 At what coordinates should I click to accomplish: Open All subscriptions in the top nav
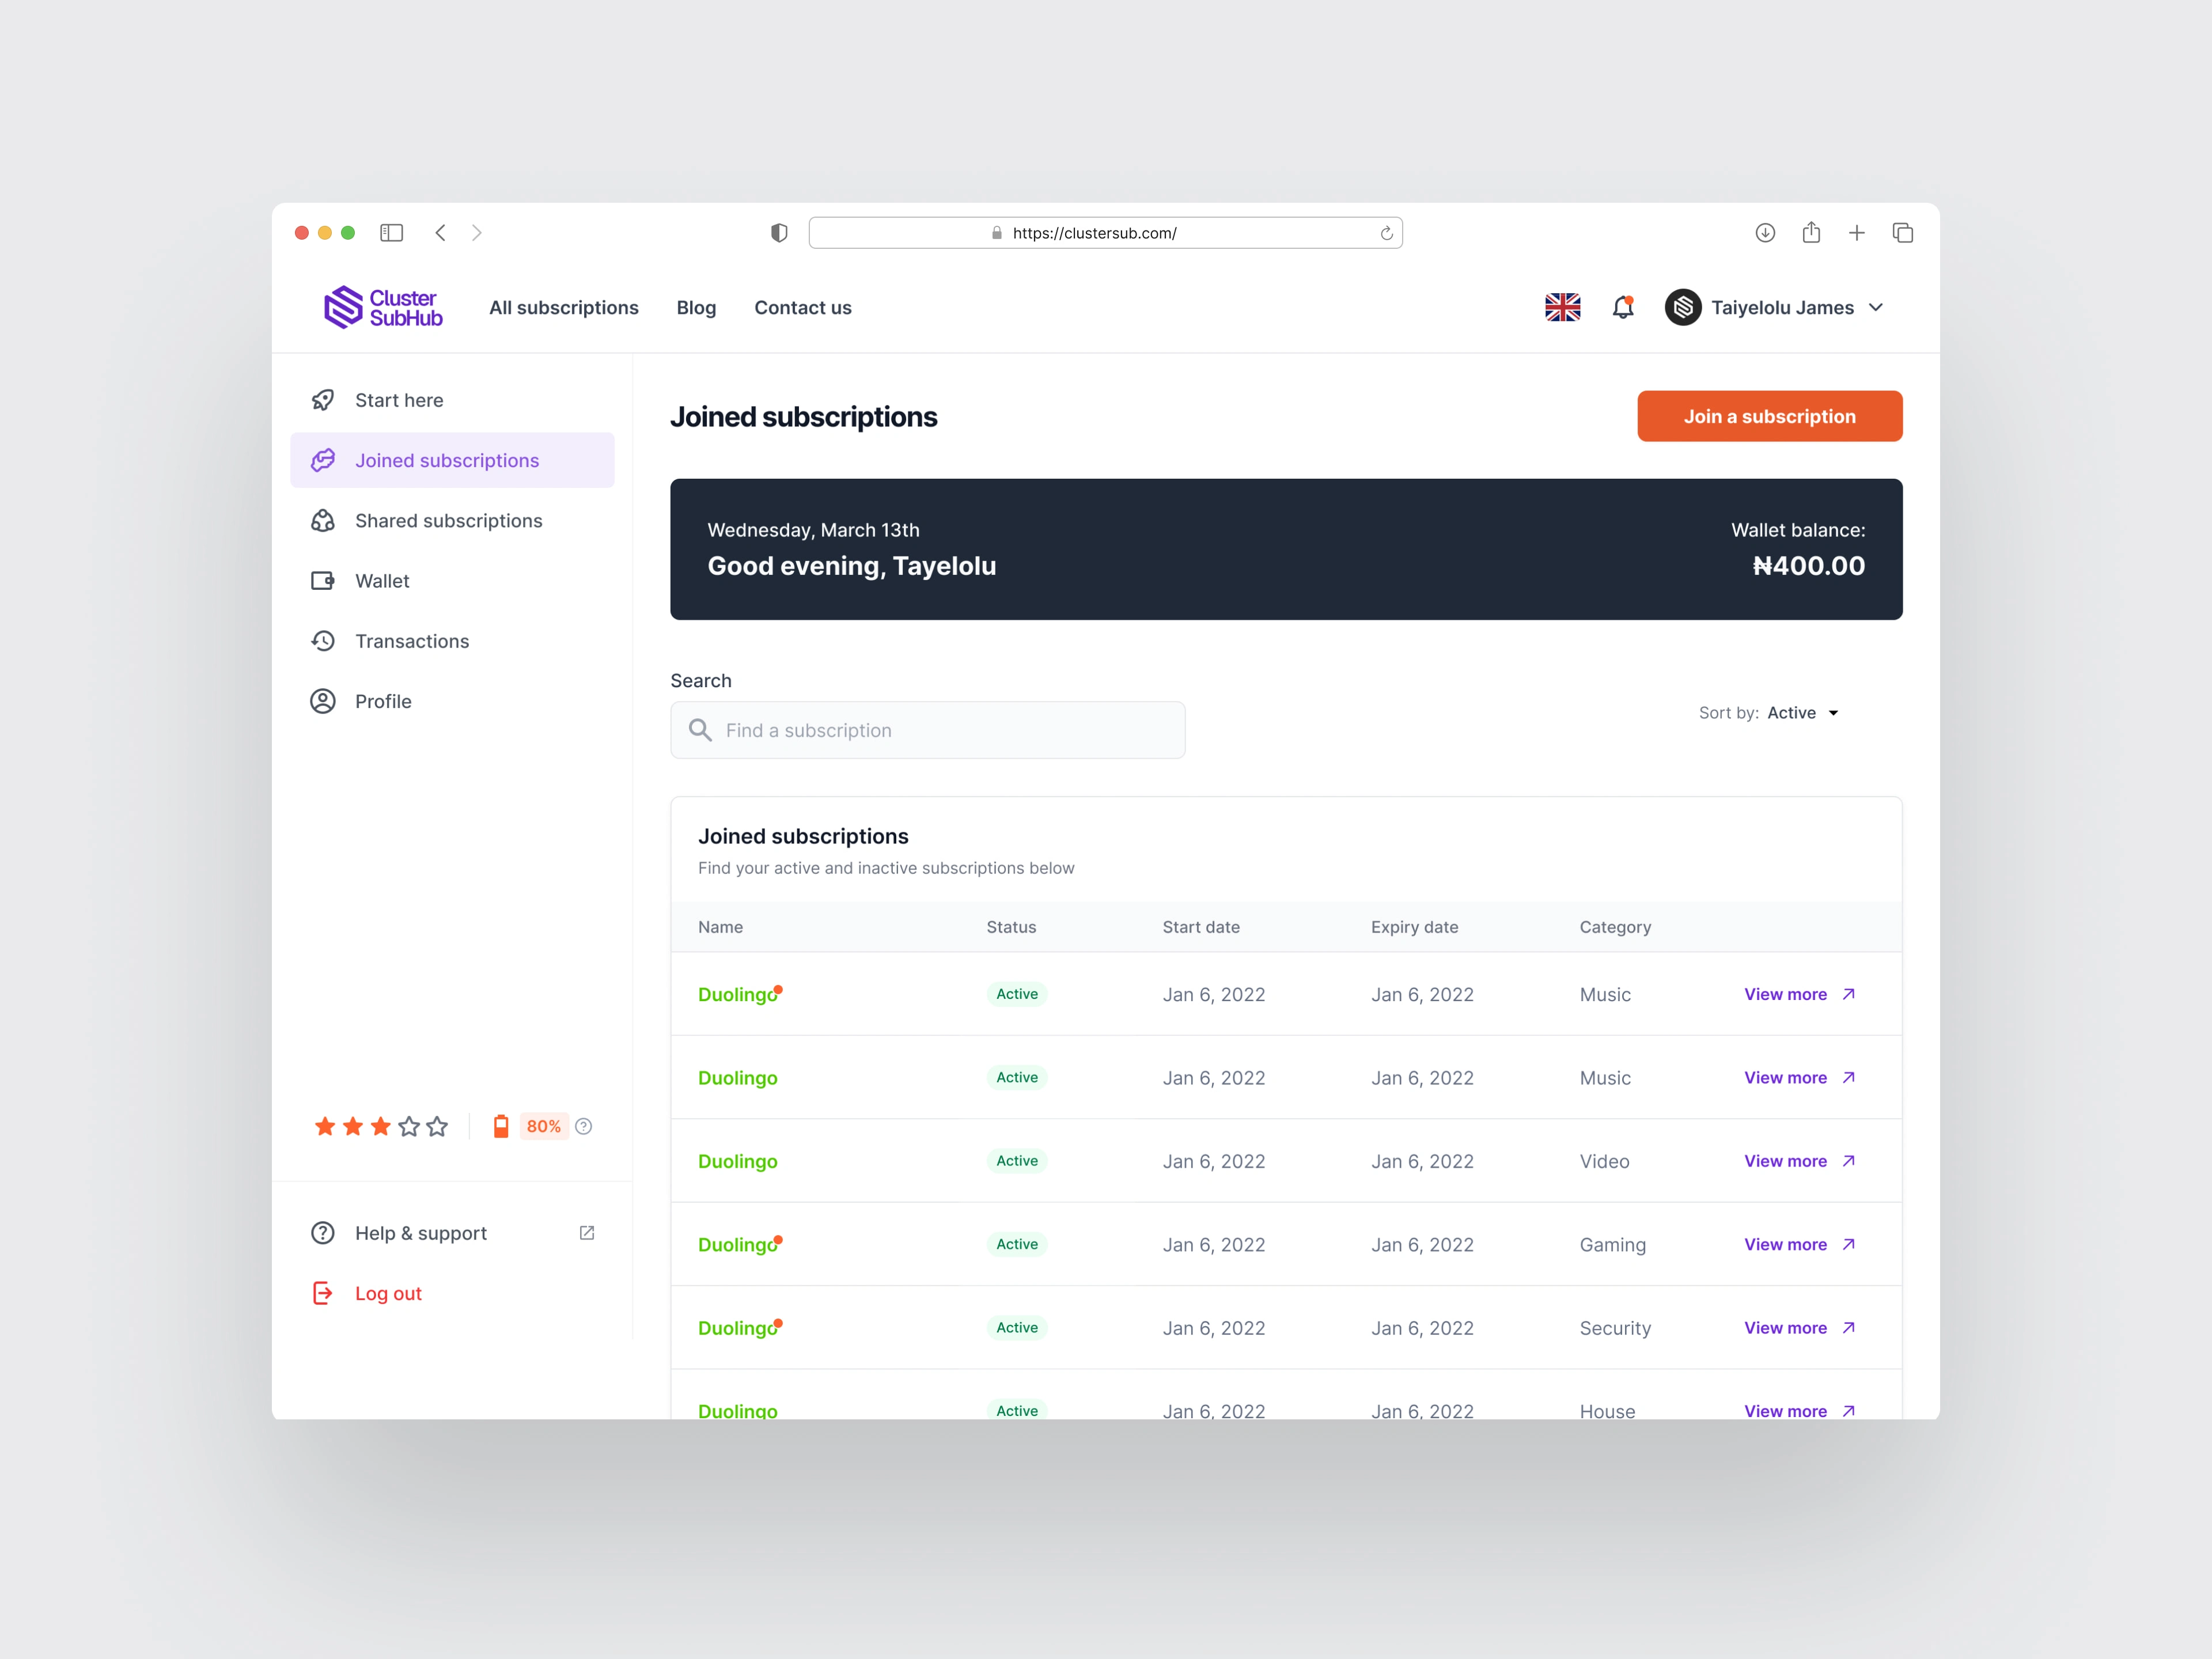click(564, 307)
